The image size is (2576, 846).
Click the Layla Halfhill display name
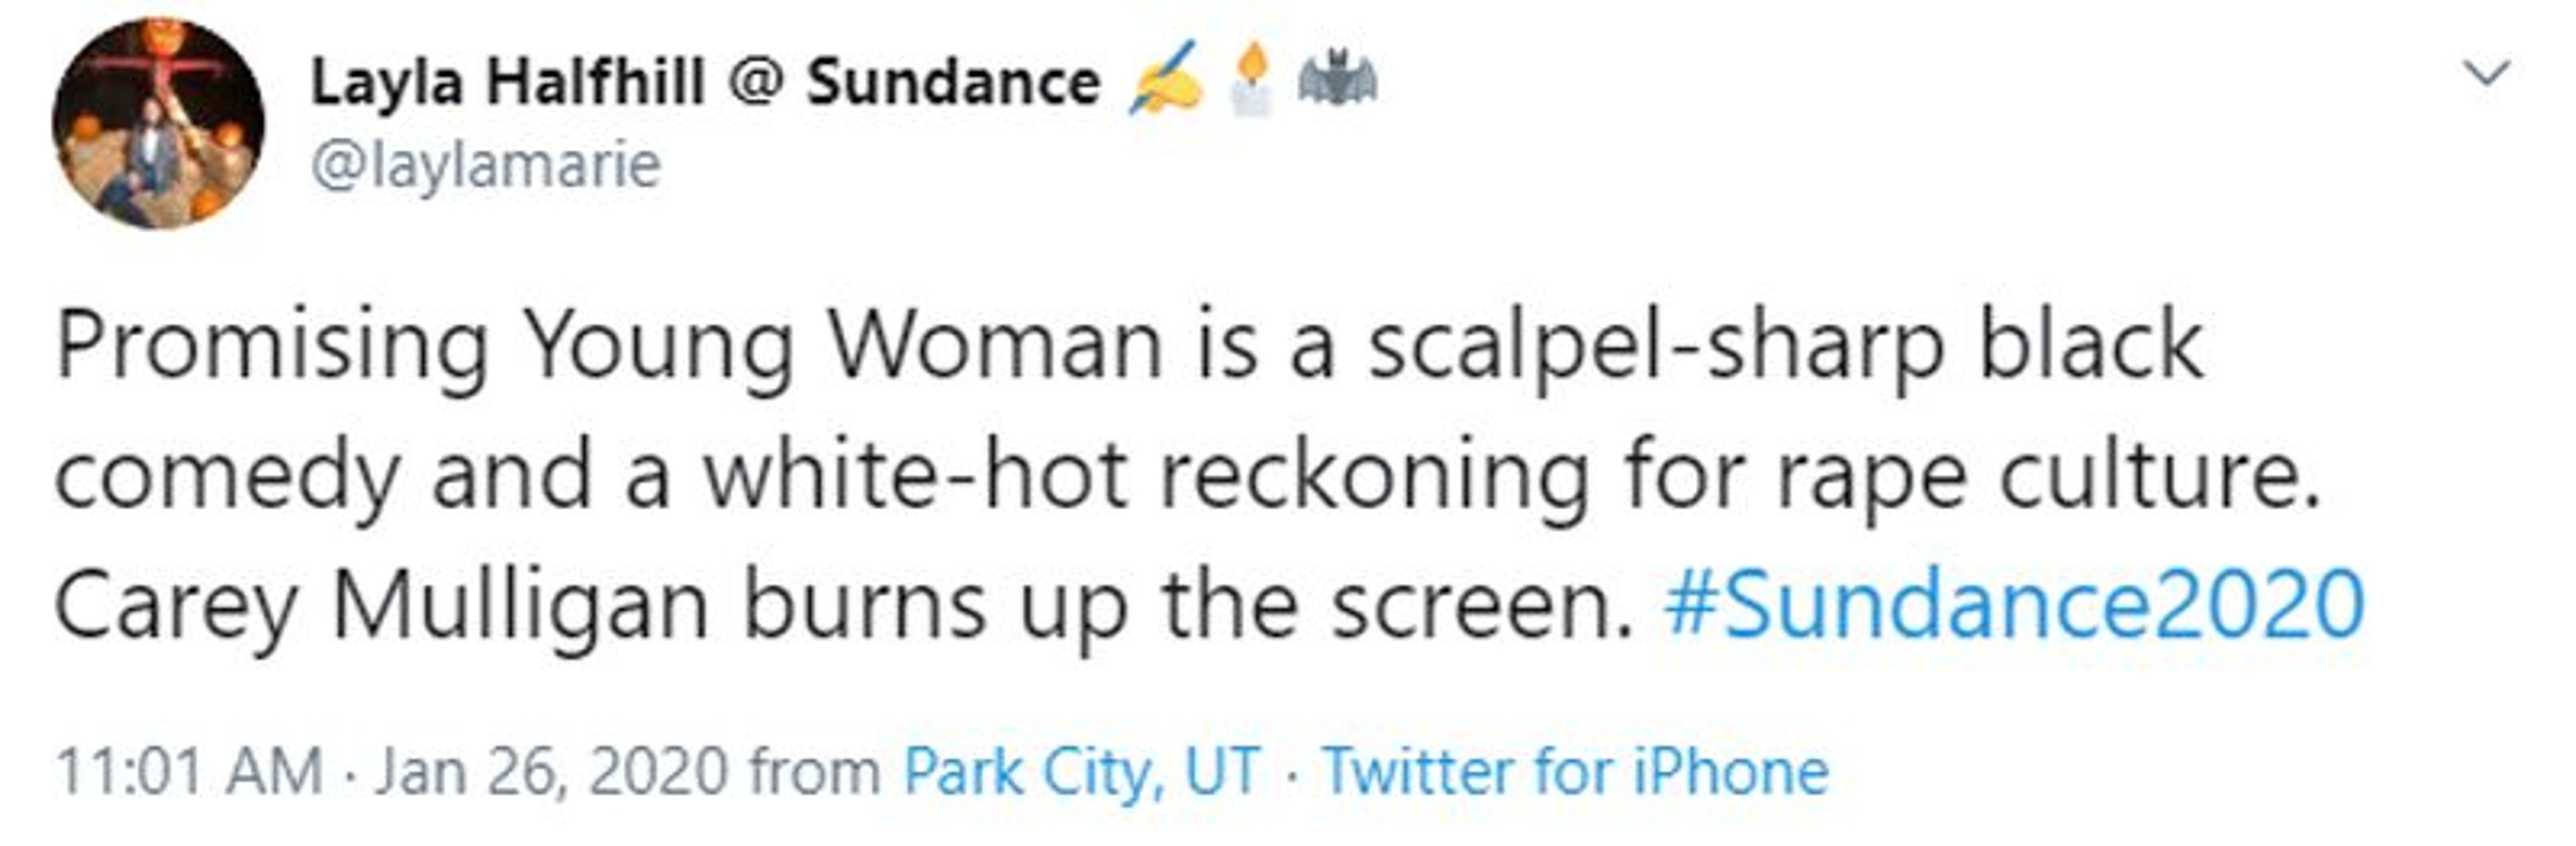507,82
